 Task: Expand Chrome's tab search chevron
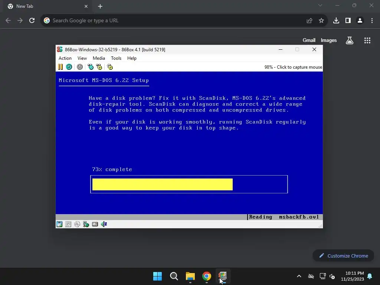click(320, 5)
